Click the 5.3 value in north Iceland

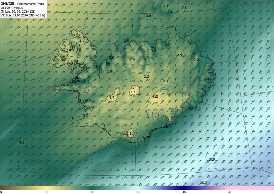coord(153,50)
